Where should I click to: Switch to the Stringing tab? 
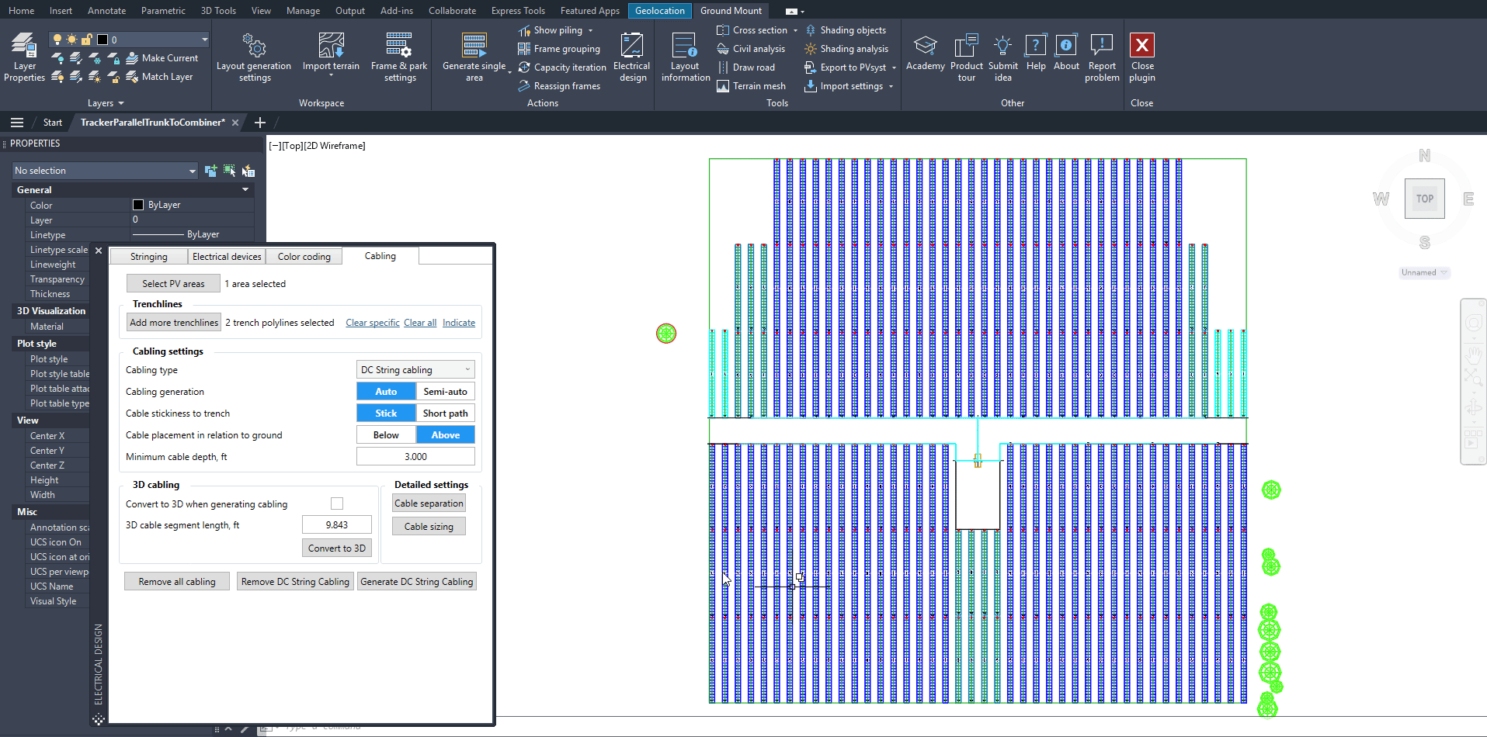(x=148, y=257)
